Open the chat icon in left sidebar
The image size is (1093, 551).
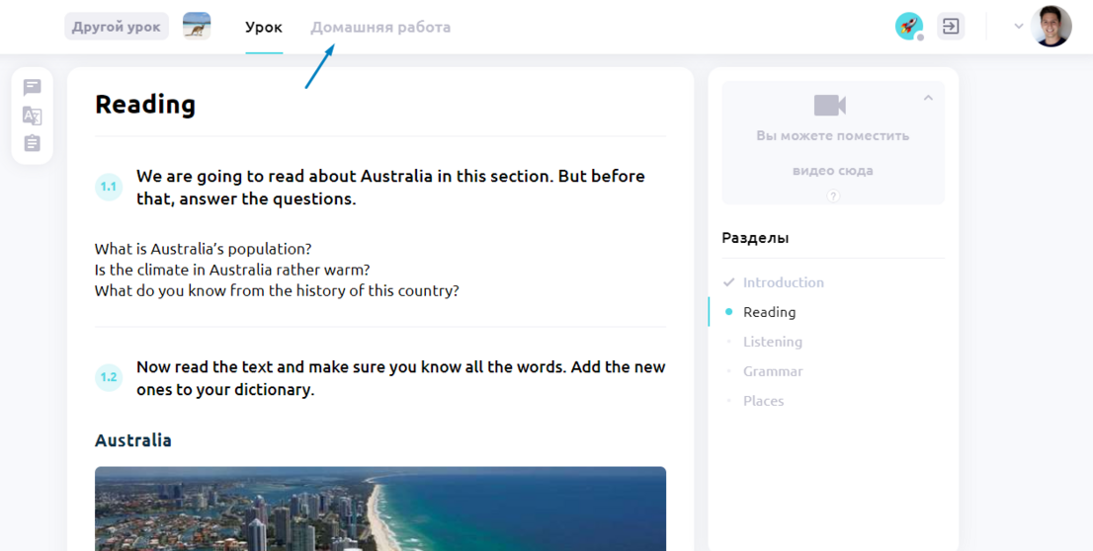click(32, 87)
